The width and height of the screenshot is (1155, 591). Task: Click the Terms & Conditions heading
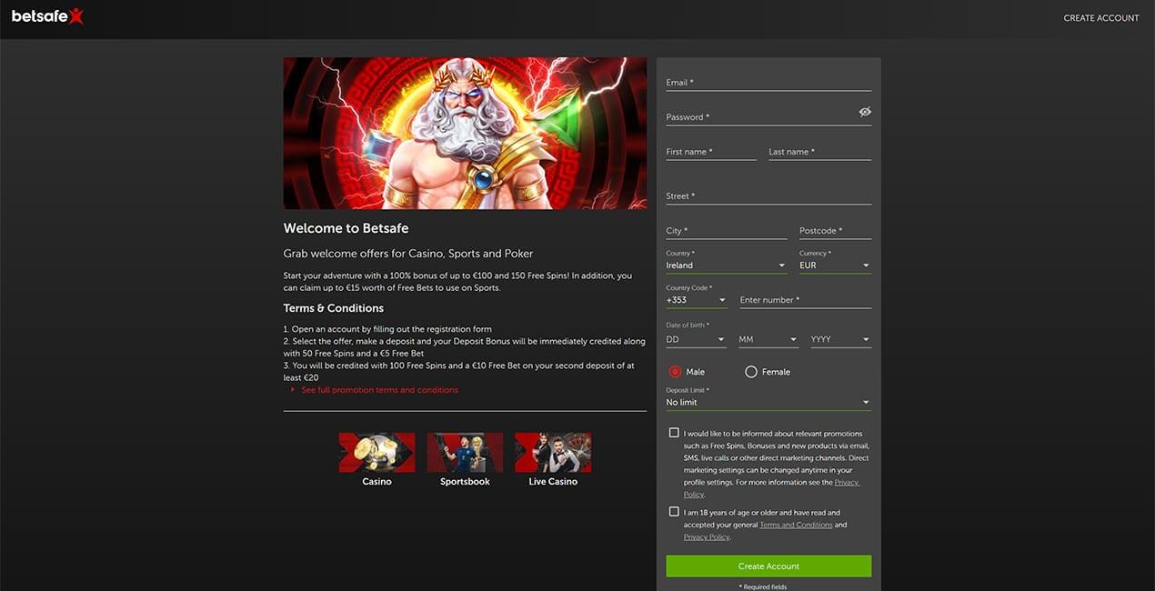(334, 308)
